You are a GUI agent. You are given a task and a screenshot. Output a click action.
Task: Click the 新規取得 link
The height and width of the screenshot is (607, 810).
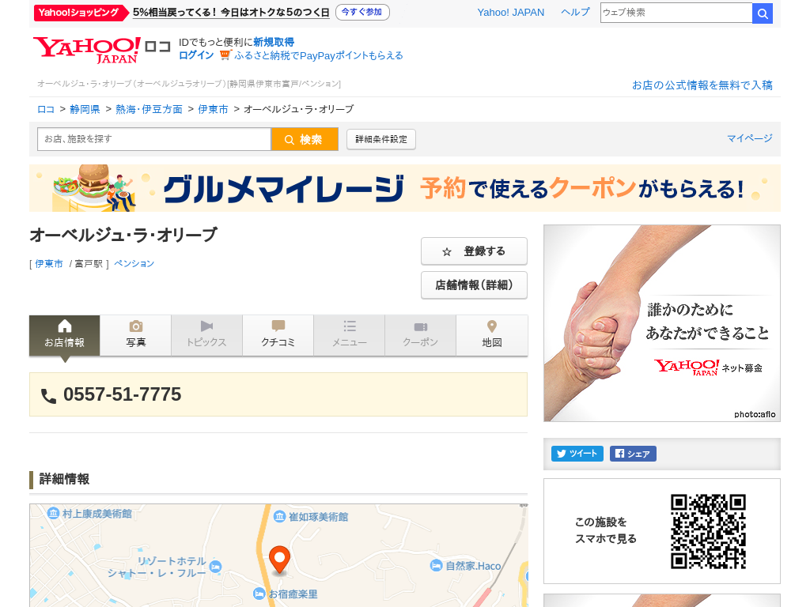click(274, 43)
